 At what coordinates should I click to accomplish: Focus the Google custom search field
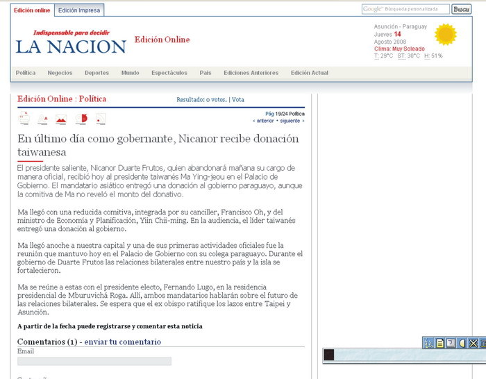405,9
